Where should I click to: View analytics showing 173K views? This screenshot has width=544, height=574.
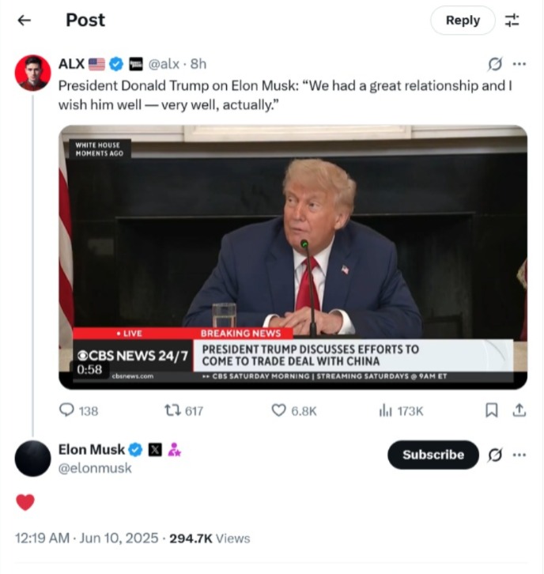coord(401,411)
